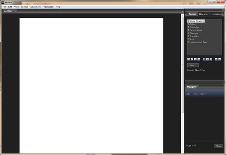Close the Untitled document tab
Screen dimensions: 226x155
coord(15,11)
